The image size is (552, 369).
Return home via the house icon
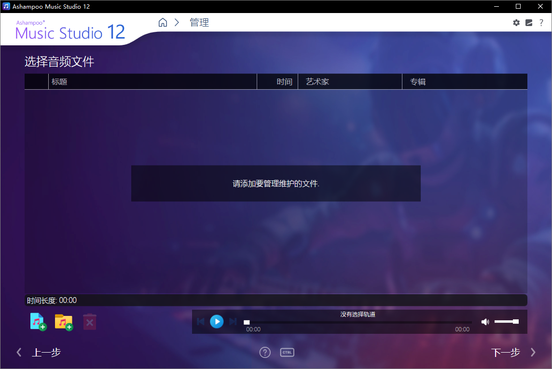(x=163, y=22)
